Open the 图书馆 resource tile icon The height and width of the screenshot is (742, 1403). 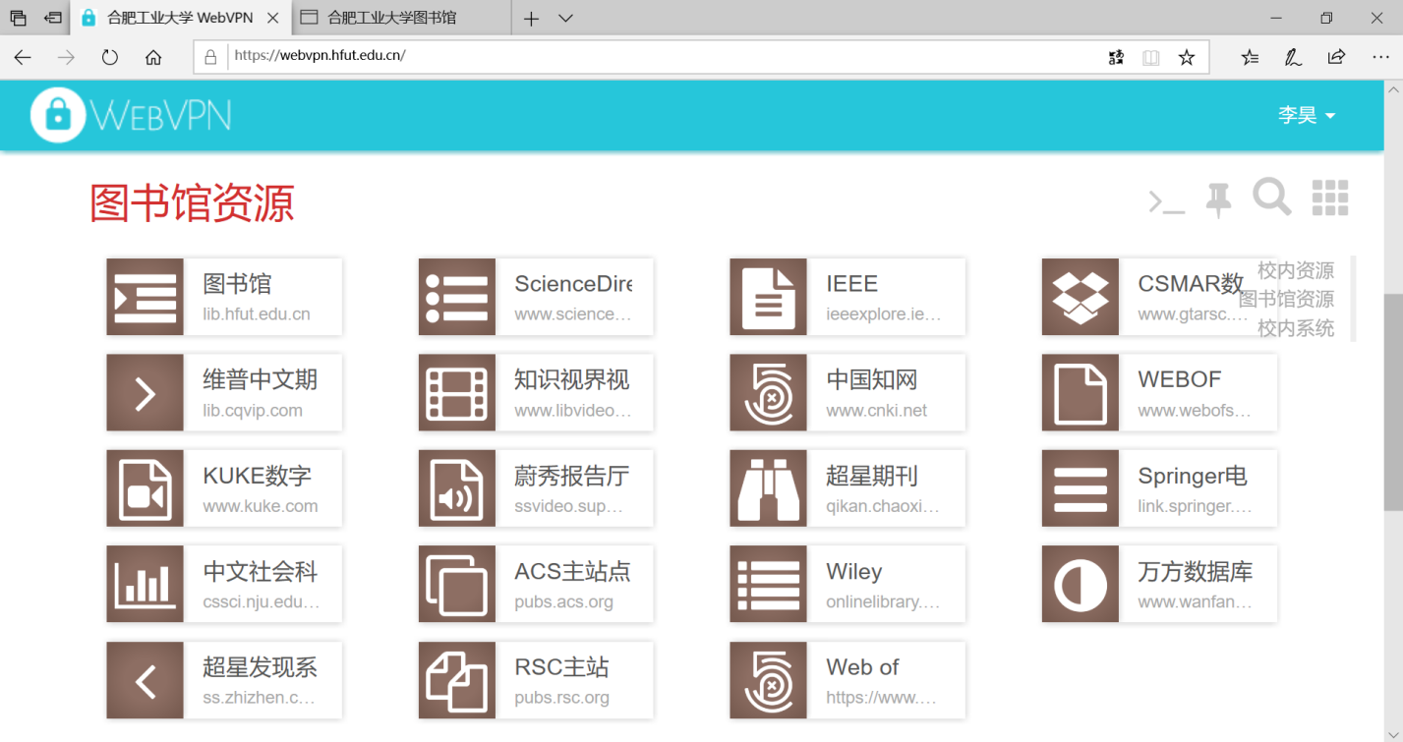pos(146,297)
